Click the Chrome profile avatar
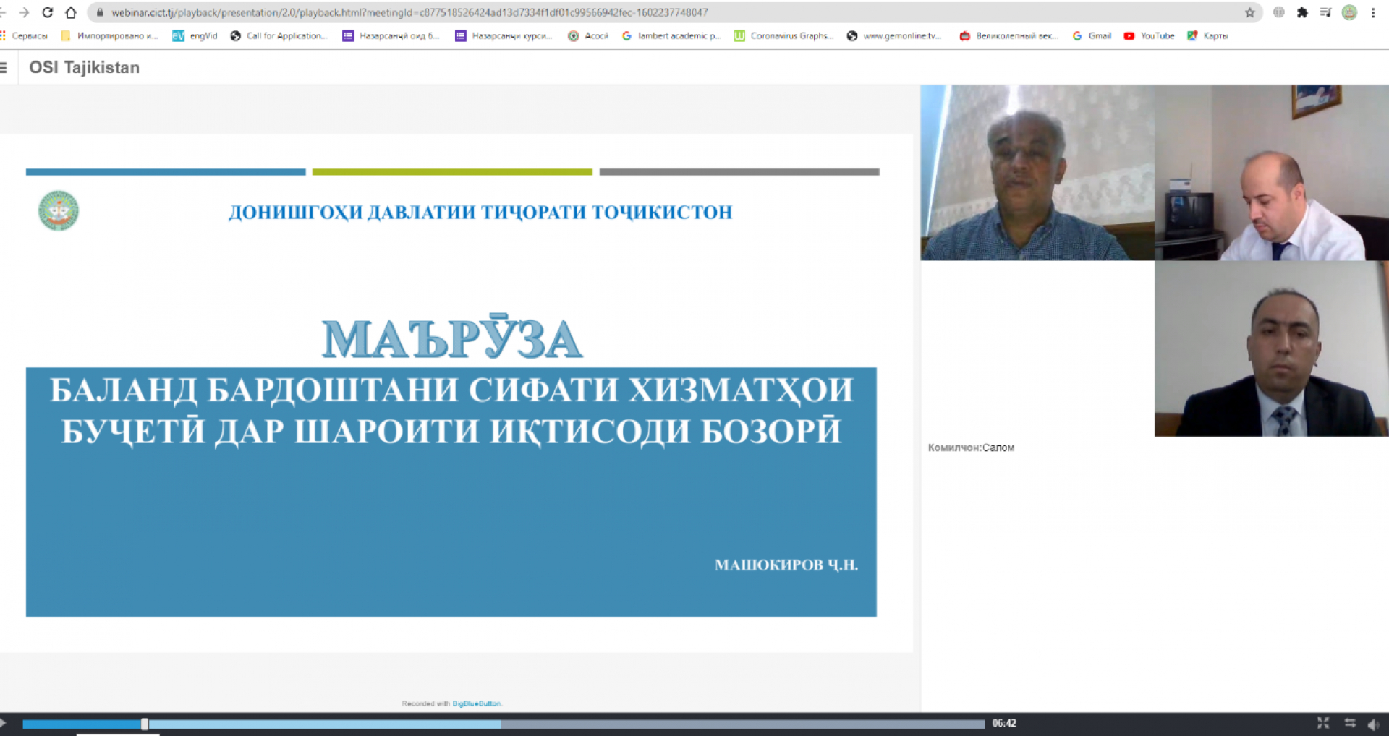Image resolution: width=1389 pixels, height=736 pixels. coord(1349,12)
